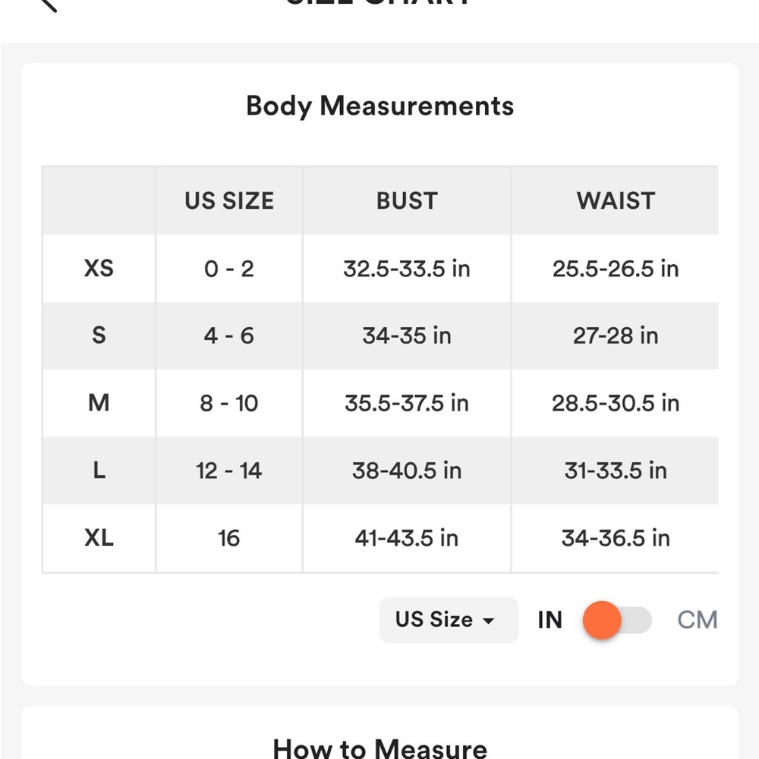
Task: Toggle units from inches to centimeters
Action: pyautogui.click(x=616, y=620)
